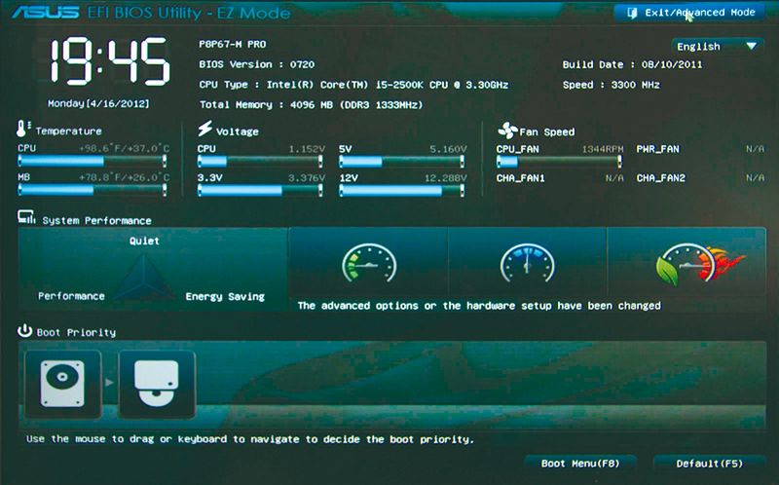The height and width of the screenshot is (485, 779).
Task: Click the CPU voltage bar
Action: (260, 161)
